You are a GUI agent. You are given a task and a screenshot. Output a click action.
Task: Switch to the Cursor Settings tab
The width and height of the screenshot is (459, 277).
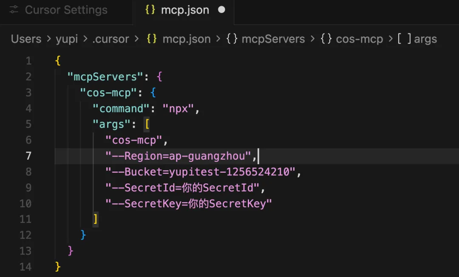coord(66,10)
